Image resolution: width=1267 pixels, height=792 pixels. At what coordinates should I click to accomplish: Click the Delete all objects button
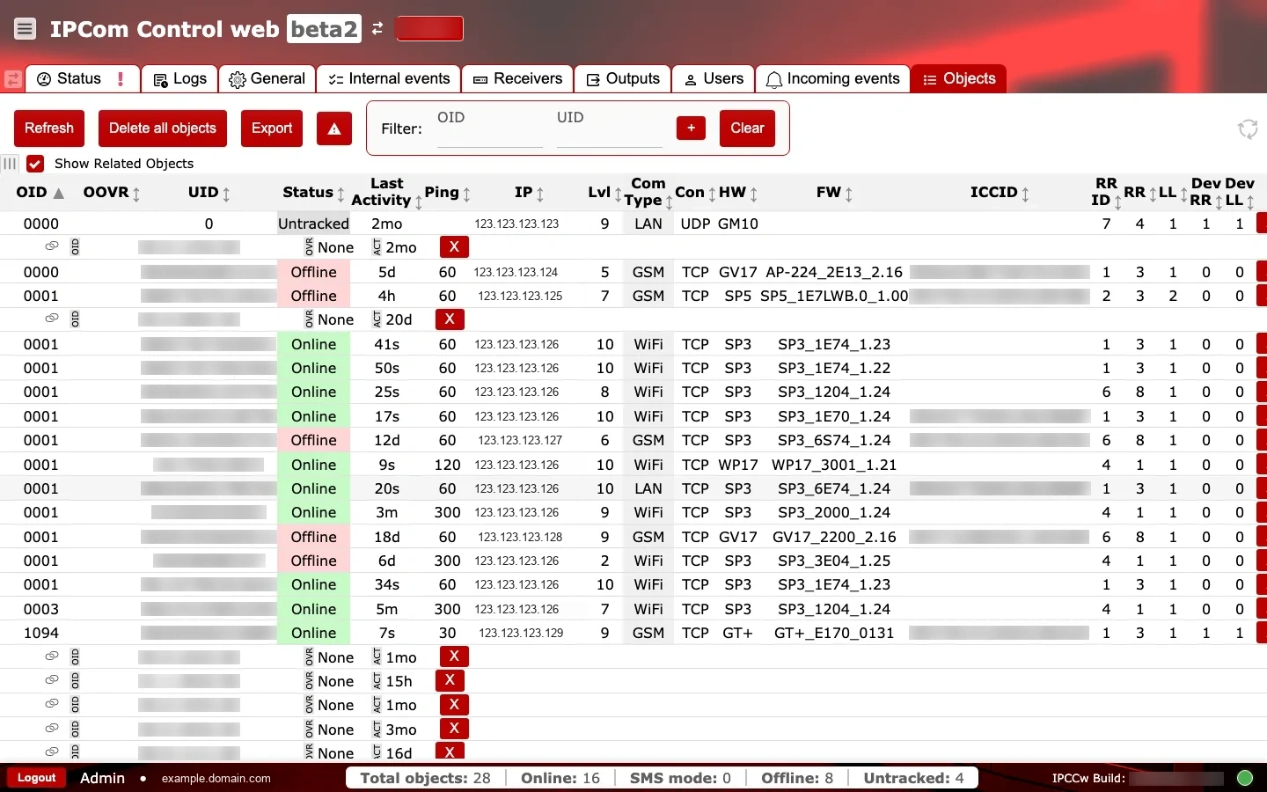click(162, 128)
